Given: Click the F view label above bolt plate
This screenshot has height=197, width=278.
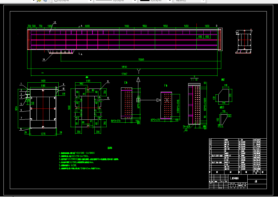Looking at the screenshot, I should 166,86.
